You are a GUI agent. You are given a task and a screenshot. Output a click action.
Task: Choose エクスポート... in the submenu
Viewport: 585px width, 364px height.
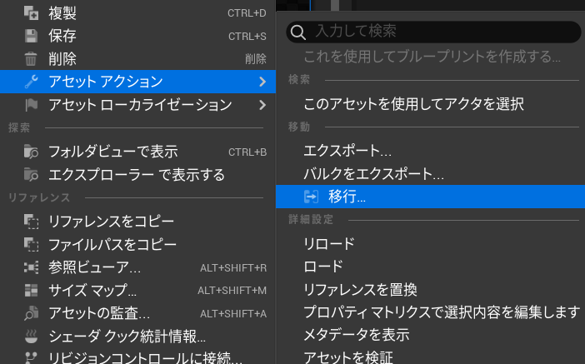pyautogui.click(x=431, y=151)
